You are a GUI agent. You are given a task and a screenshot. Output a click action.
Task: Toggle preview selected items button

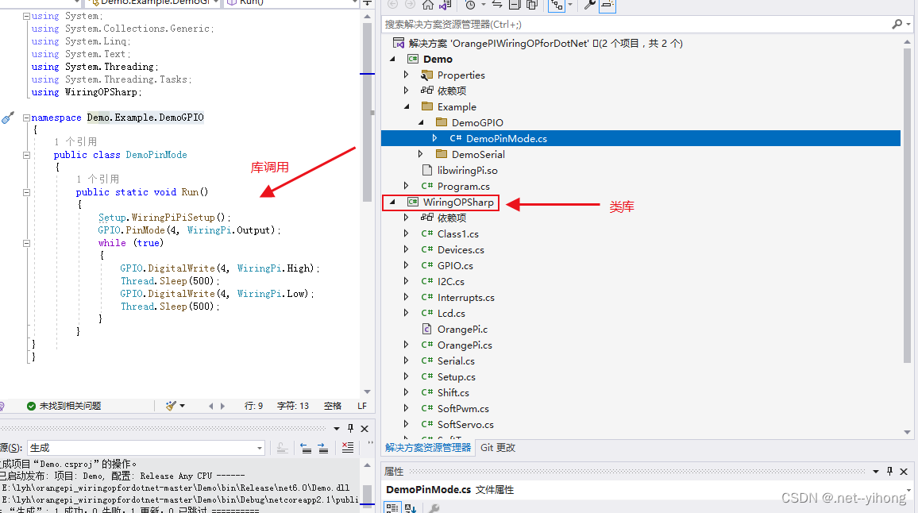coord(607,5)
